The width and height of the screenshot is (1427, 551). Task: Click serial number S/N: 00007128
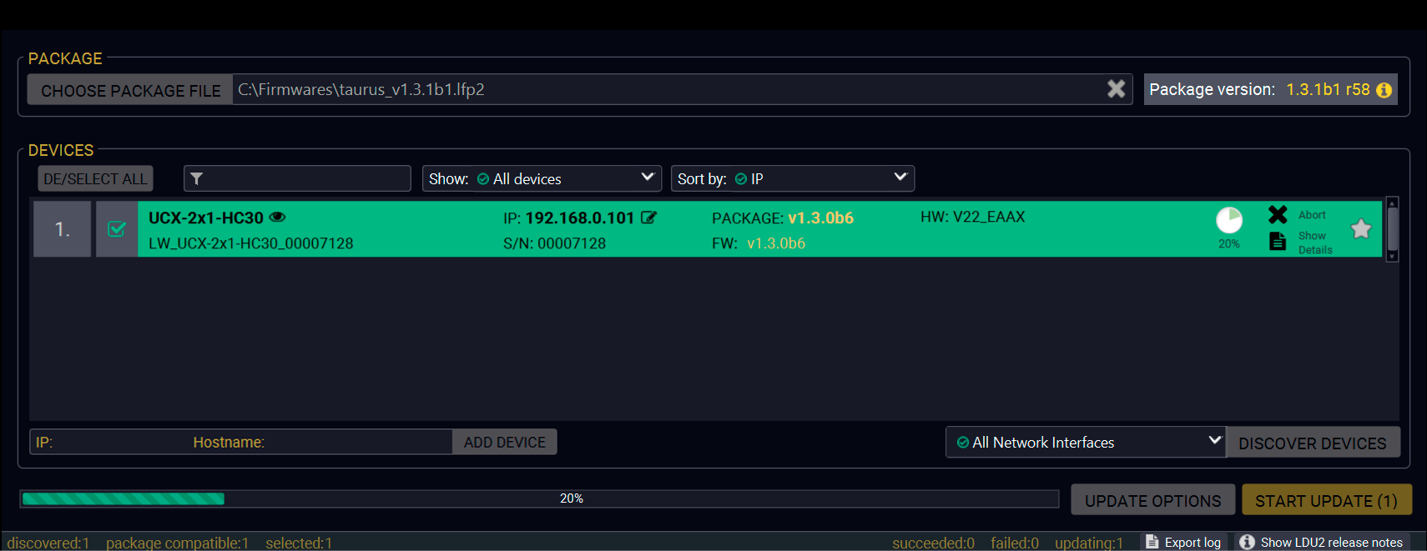coord(555,243)
